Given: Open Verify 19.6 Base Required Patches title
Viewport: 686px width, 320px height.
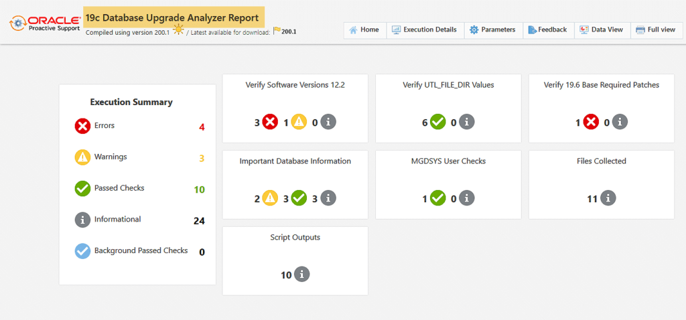Looking at the screenshot, I should pyautogui.click(x=602, y=85).
